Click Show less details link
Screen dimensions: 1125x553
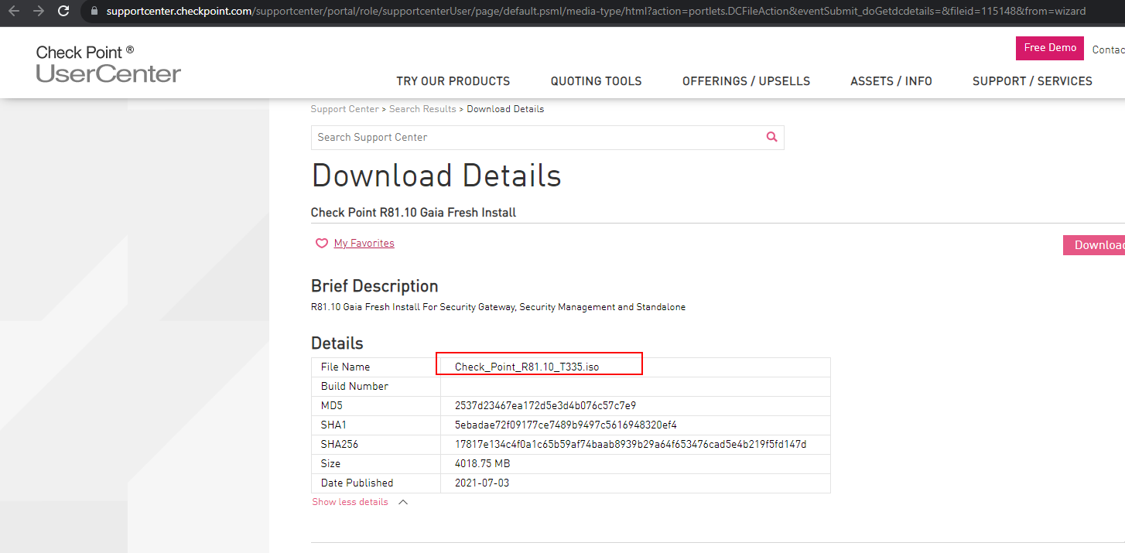click(x=350, y=502)
